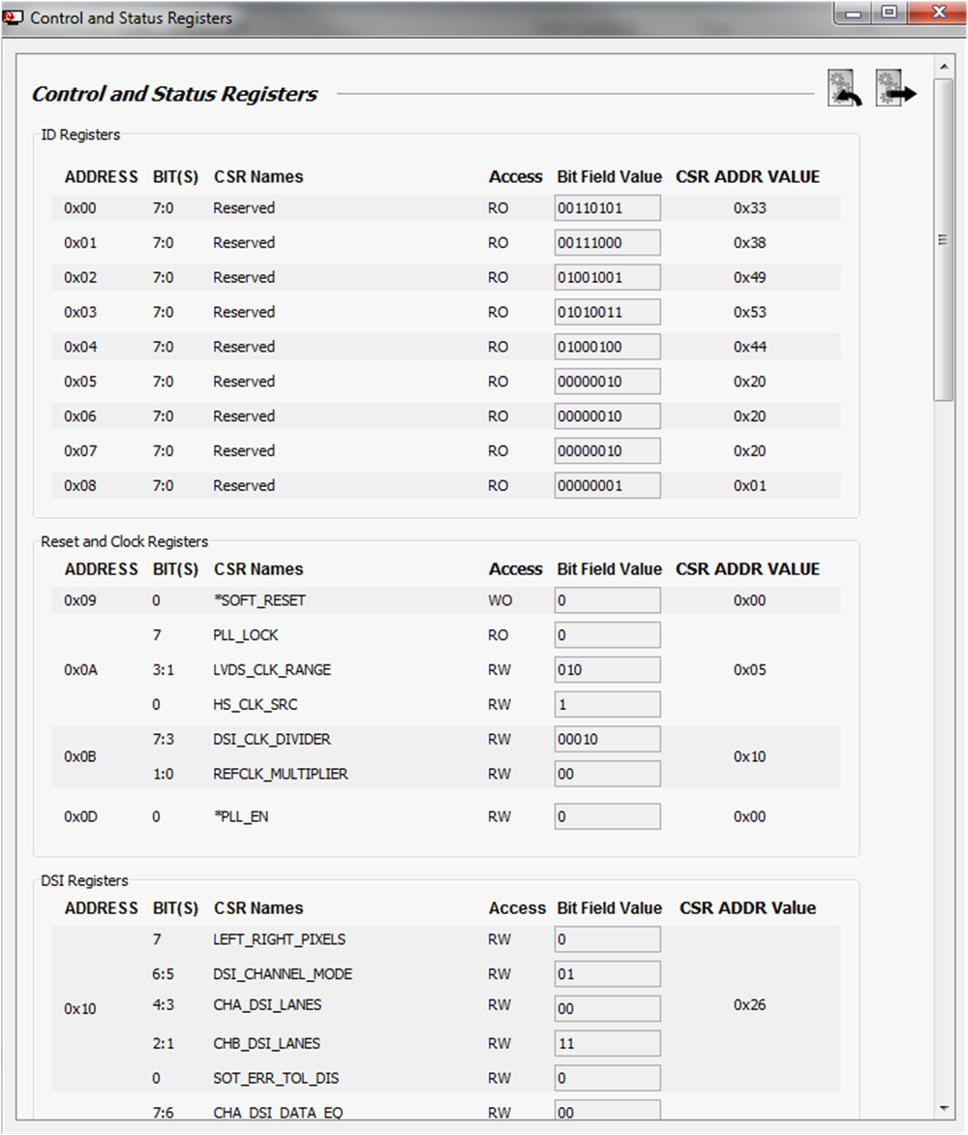This screenshot has height=1135, width=968.
Task: Minimize the Control and Status Registers window
Action: pos(855,15)
